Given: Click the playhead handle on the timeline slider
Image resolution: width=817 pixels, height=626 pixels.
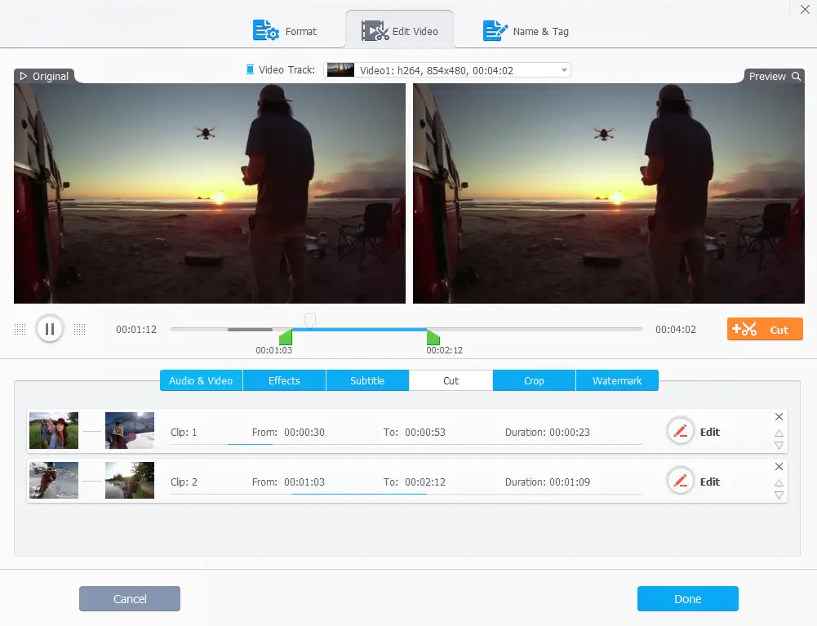Looking at the screenshot, I should click(x=309, y=320).
